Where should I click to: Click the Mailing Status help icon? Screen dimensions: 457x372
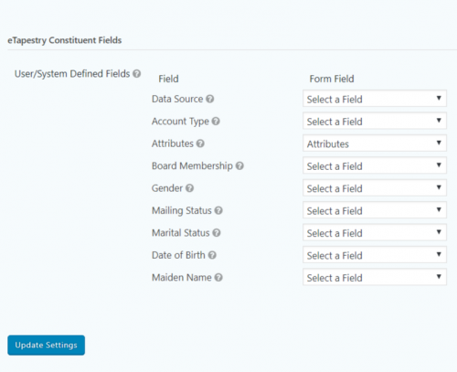click(x=218, y=210)
